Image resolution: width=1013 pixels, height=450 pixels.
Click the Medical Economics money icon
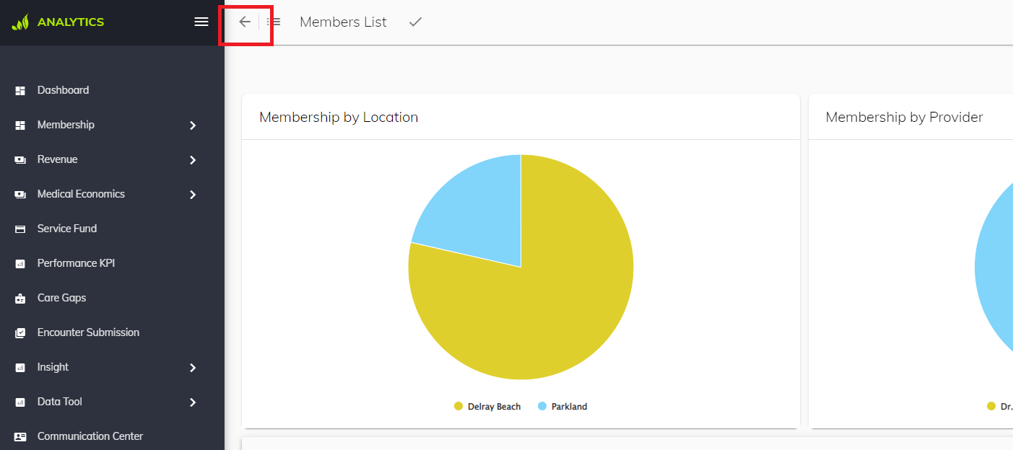click(x=20, y=194)
